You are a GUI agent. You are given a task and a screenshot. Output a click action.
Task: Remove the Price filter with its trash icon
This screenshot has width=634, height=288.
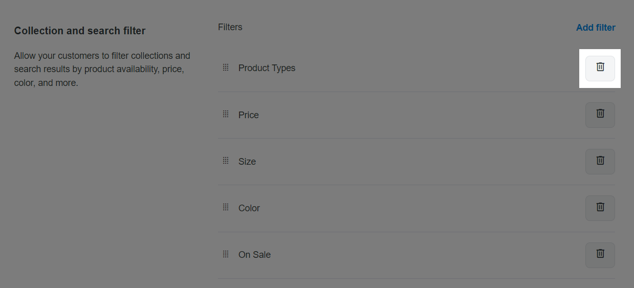pos(600,115)
